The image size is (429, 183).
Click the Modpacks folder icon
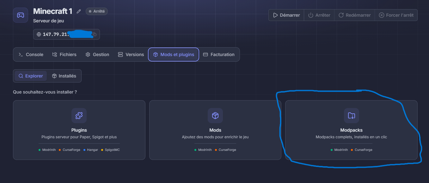[x=352, y=116]
